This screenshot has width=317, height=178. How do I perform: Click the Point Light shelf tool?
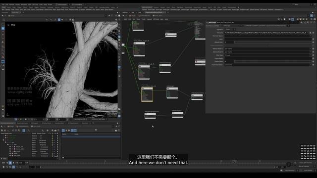pyautogui.click(x=151, y=9)
